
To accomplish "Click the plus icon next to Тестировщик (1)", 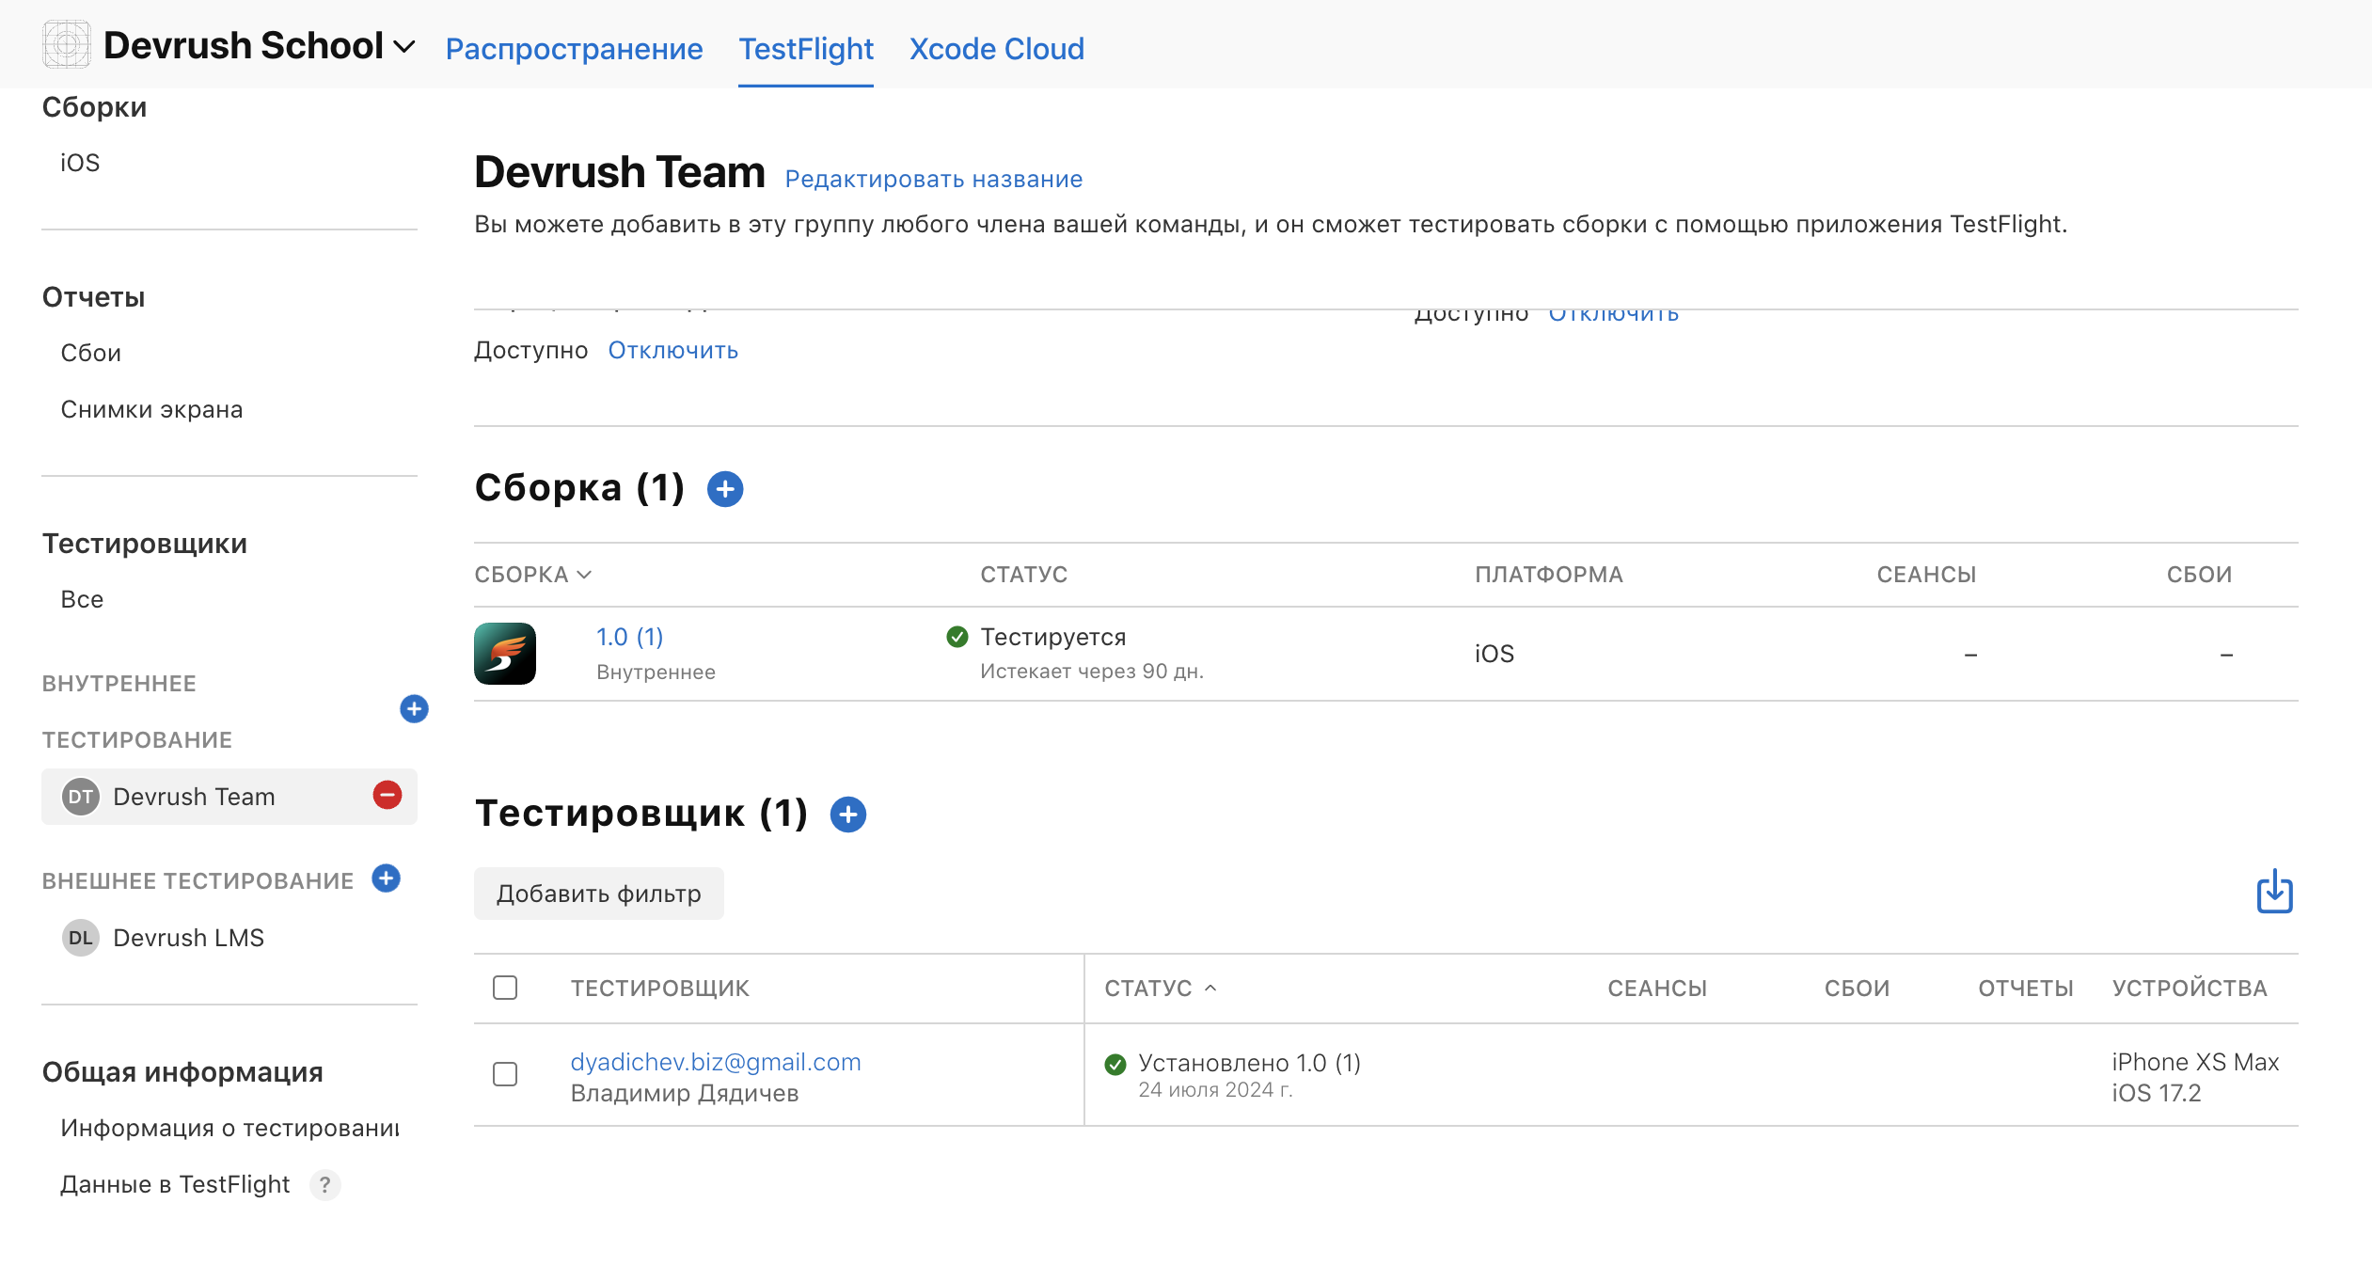I will [847, 815].
